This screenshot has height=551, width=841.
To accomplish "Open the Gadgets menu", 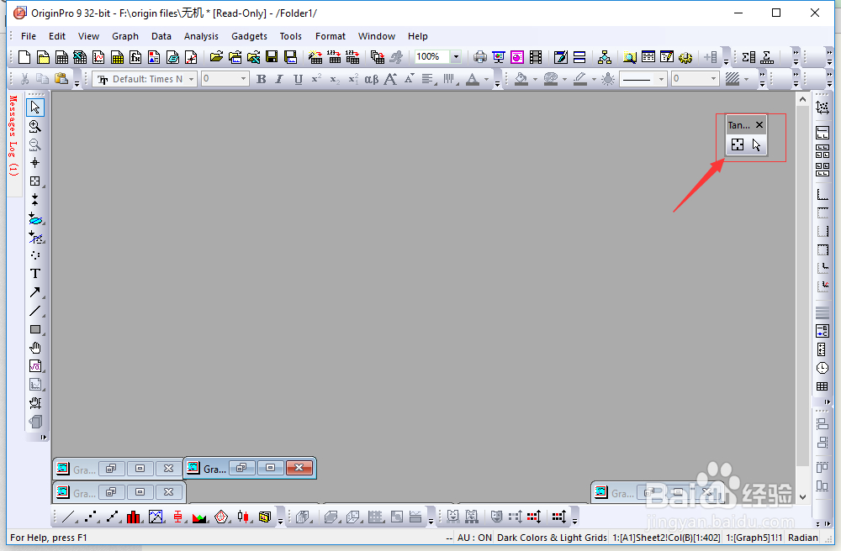I will coord(250,36).
